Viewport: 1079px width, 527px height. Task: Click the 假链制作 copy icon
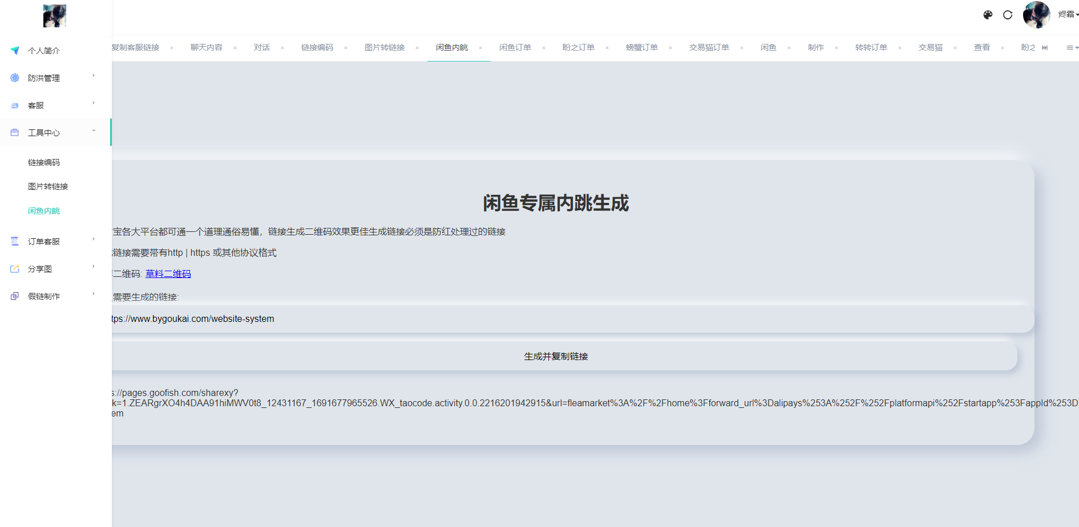(x=15, y=296)
